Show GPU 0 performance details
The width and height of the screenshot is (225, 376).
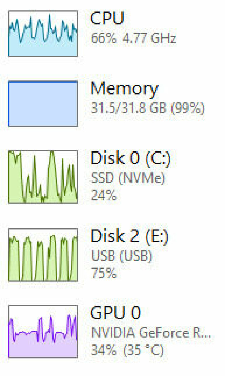[116, 313]
